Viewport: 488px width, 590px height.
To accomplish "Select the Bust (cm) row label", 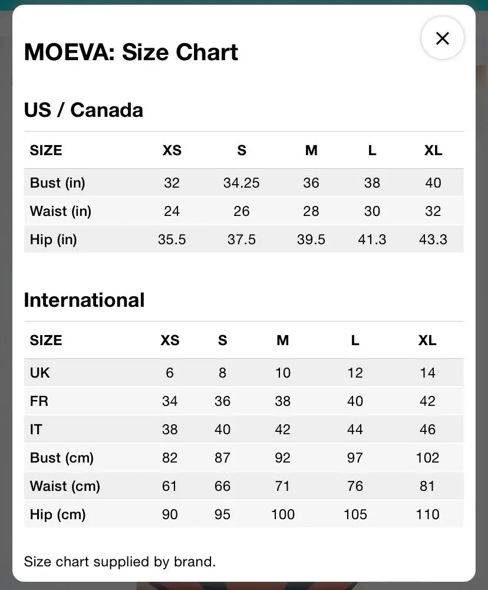I will 62,458.
